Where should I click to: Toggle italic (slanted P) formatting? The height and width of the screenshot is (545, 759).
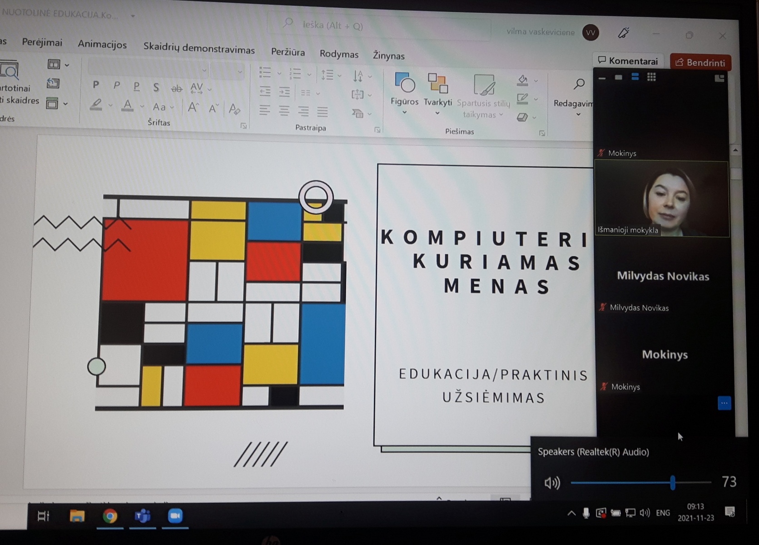point(116,85)
